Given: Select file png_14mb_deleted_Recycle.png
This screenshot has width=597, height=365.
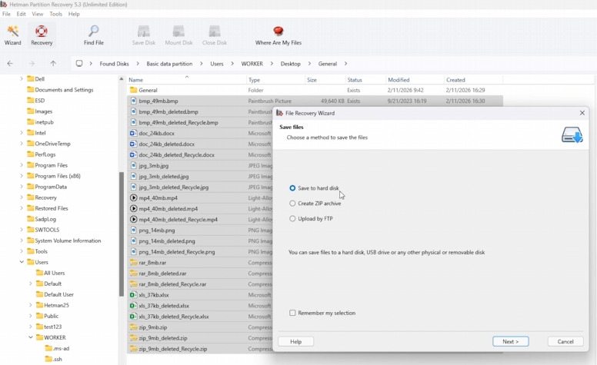Looking at the screenshot, I should (177, 252).
